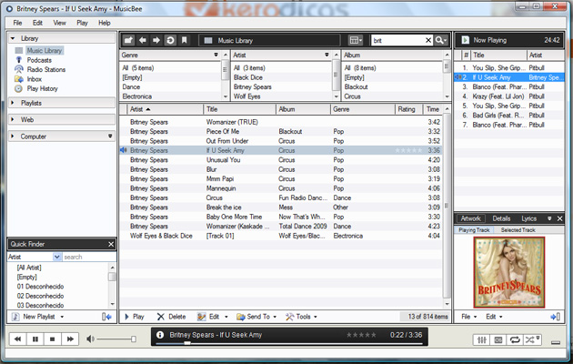Open the New Playlist dropdown arrow

(x=62, y=317)
